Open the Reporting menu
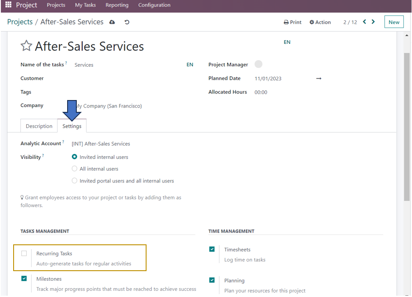 coord(117,5)
